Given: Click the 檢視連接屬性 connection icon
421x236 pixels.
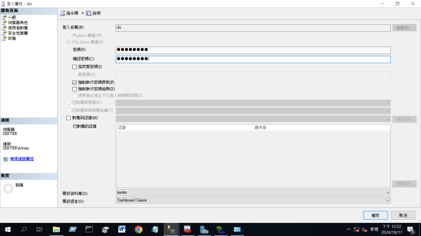Looking at the screenshot, I should (x=5, y=159).
